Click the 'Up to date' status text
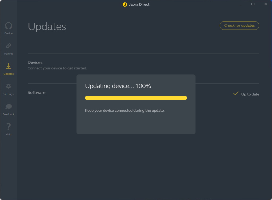Image resolution: width=272 pixels, height=200 pixels. [x=250, y=94]
